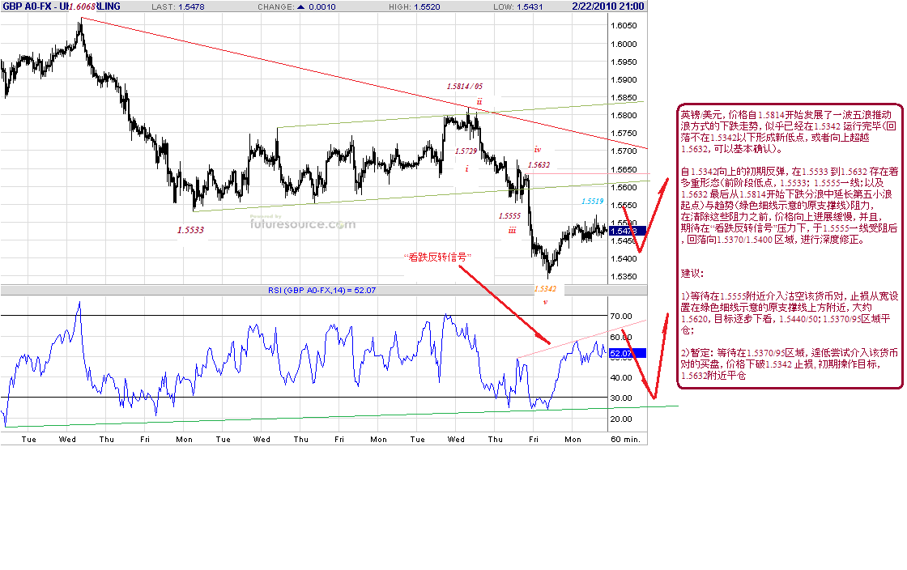Click the 1.5729 chart annotation
The height and width of the screenshot is (570, 907).
(x=466, y=151)
